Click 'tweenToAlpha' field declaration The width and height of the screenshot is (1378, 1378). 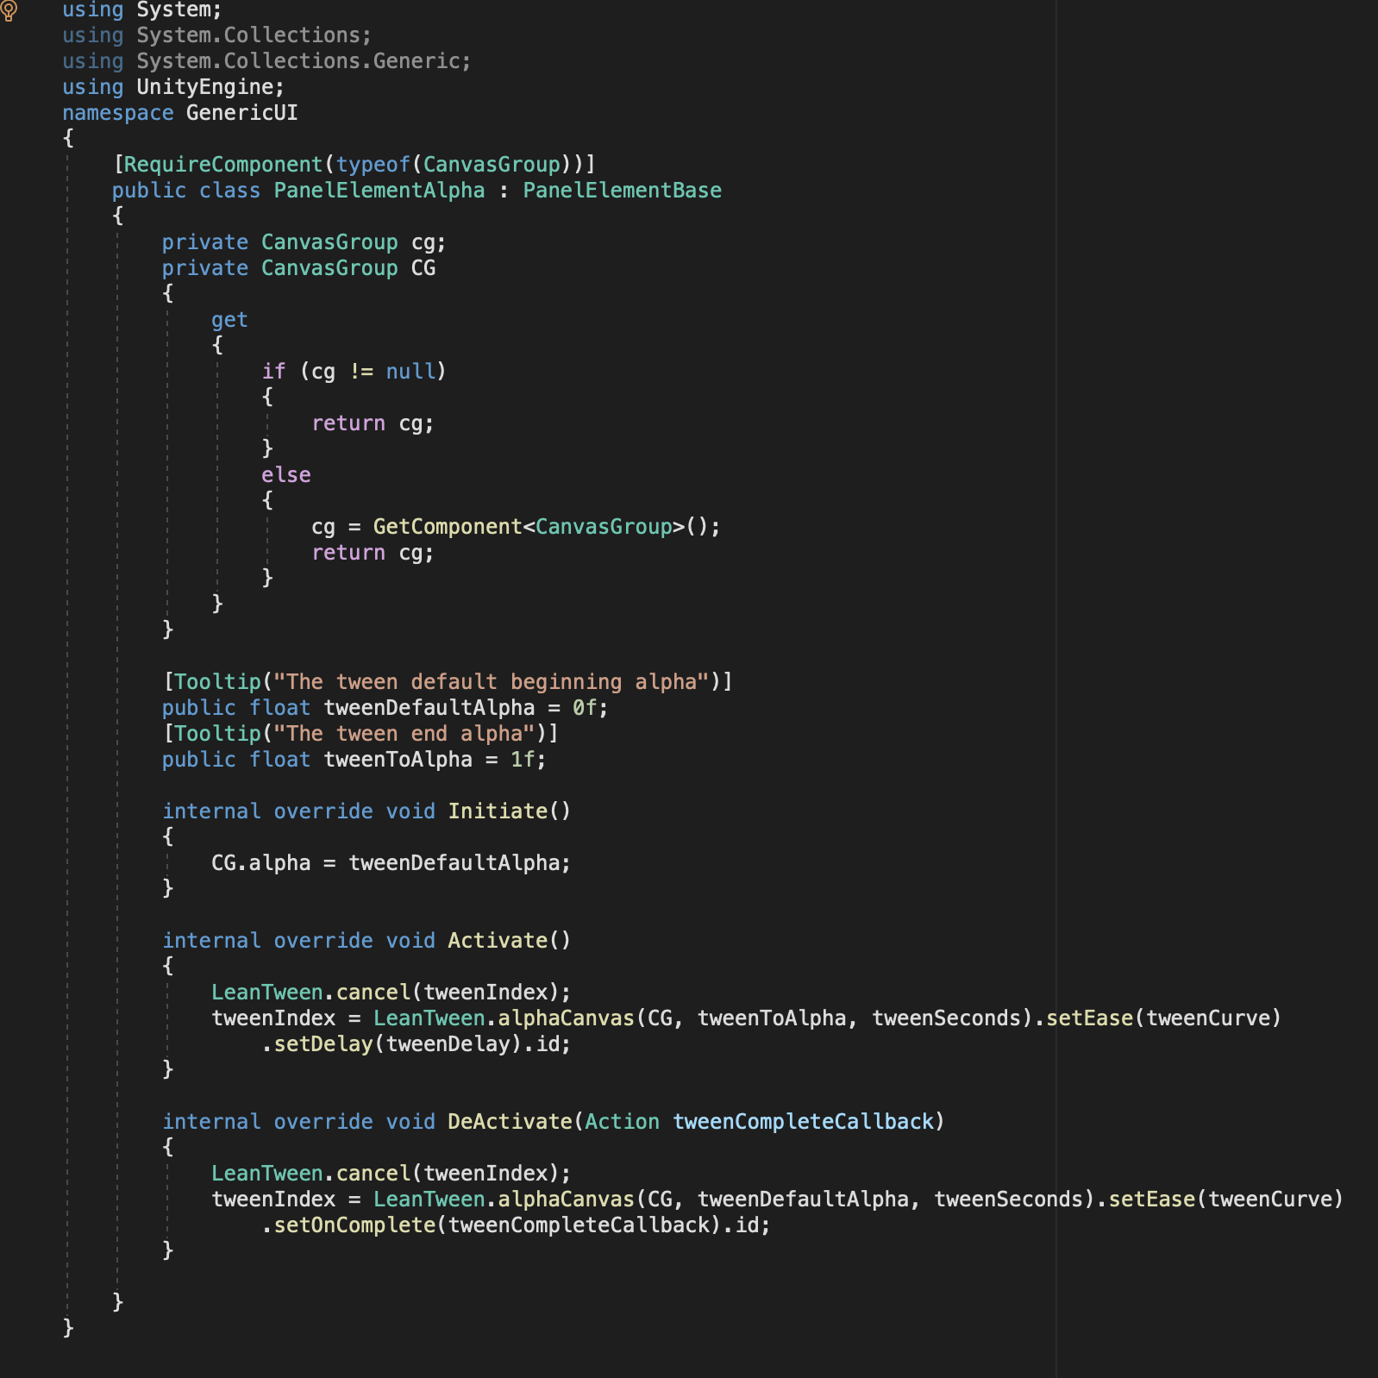click(398, 760)
